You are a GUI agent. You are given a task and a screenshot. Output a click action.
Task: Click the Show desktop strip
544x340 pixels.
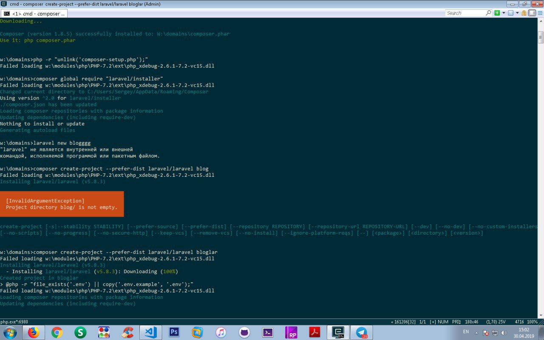coord(541,332)
